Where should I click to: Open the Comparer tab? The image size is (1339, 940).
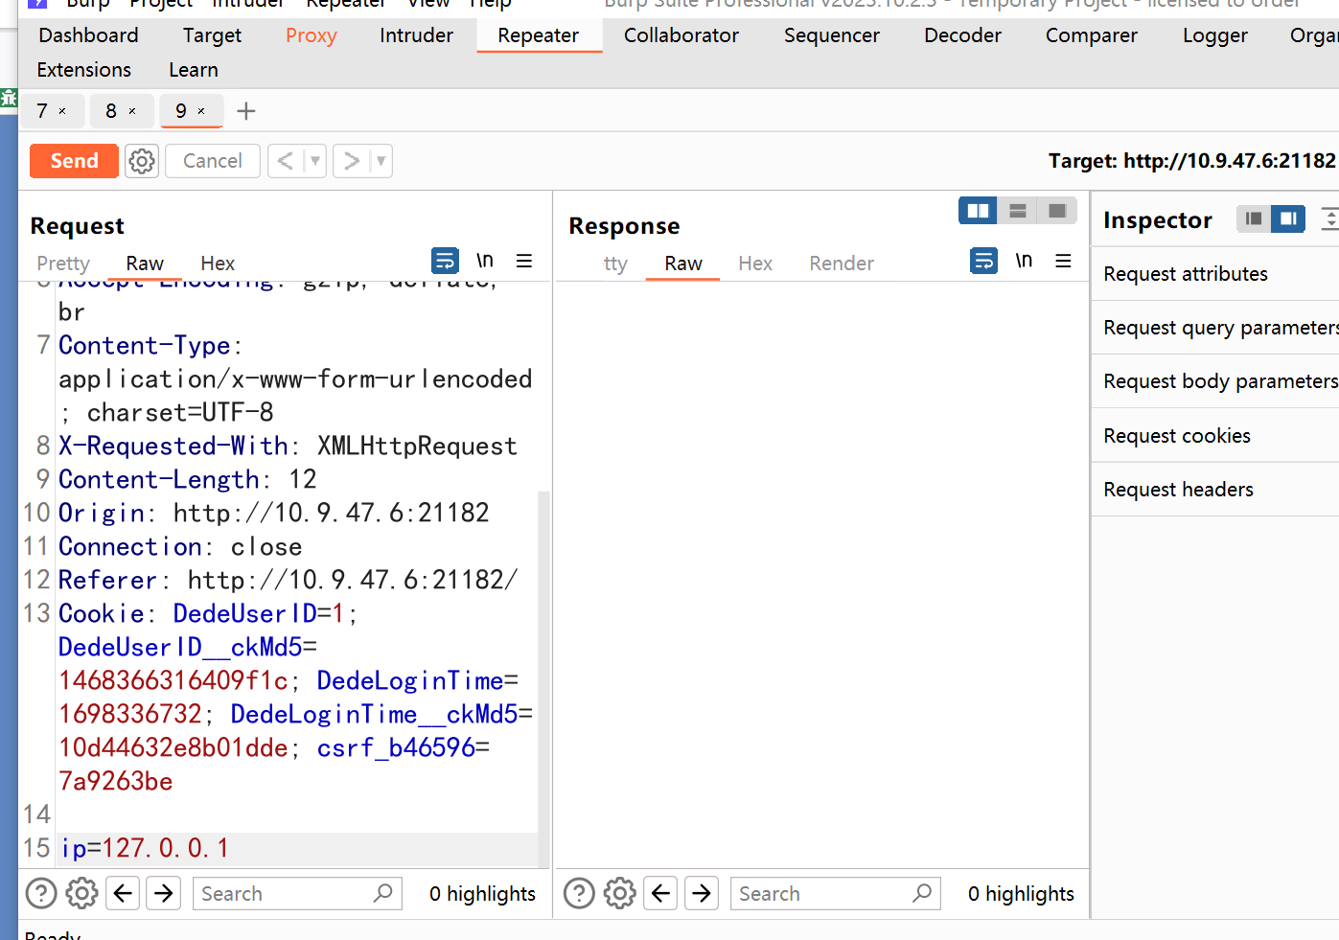point(1092,35)
